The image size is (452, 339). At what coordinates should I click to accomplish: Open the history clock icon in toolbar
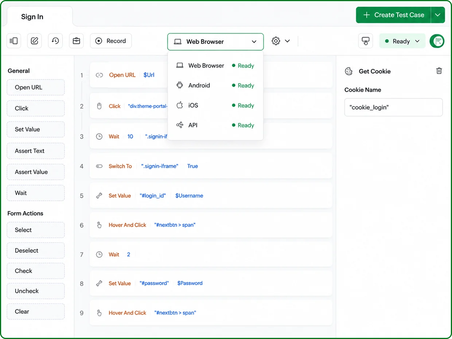tap(55, 41)
